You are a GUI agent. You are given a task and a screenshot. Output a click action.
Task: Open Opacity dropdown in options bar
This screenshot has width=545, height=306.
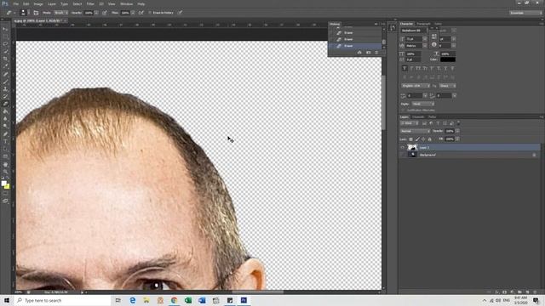click(x=96, y=13)
